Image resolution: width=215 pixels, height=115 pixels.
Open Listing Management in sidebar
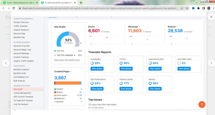(x=22, y=93)
